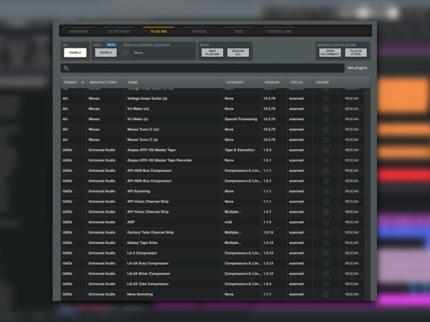
Task: Check Ignore for VU Meter (s)
Action: [x=326, y=119]
